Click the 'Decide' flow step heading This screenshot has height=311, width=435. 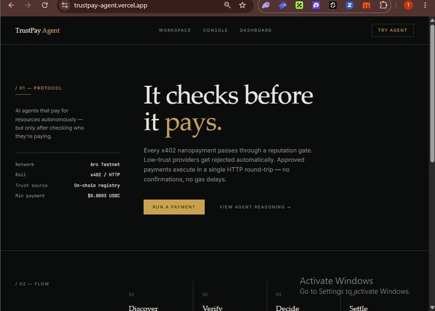click(287, 308)
